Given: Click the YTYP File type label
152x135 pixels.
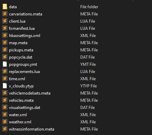Looking at the screenshot, I should tap(89, 86).
